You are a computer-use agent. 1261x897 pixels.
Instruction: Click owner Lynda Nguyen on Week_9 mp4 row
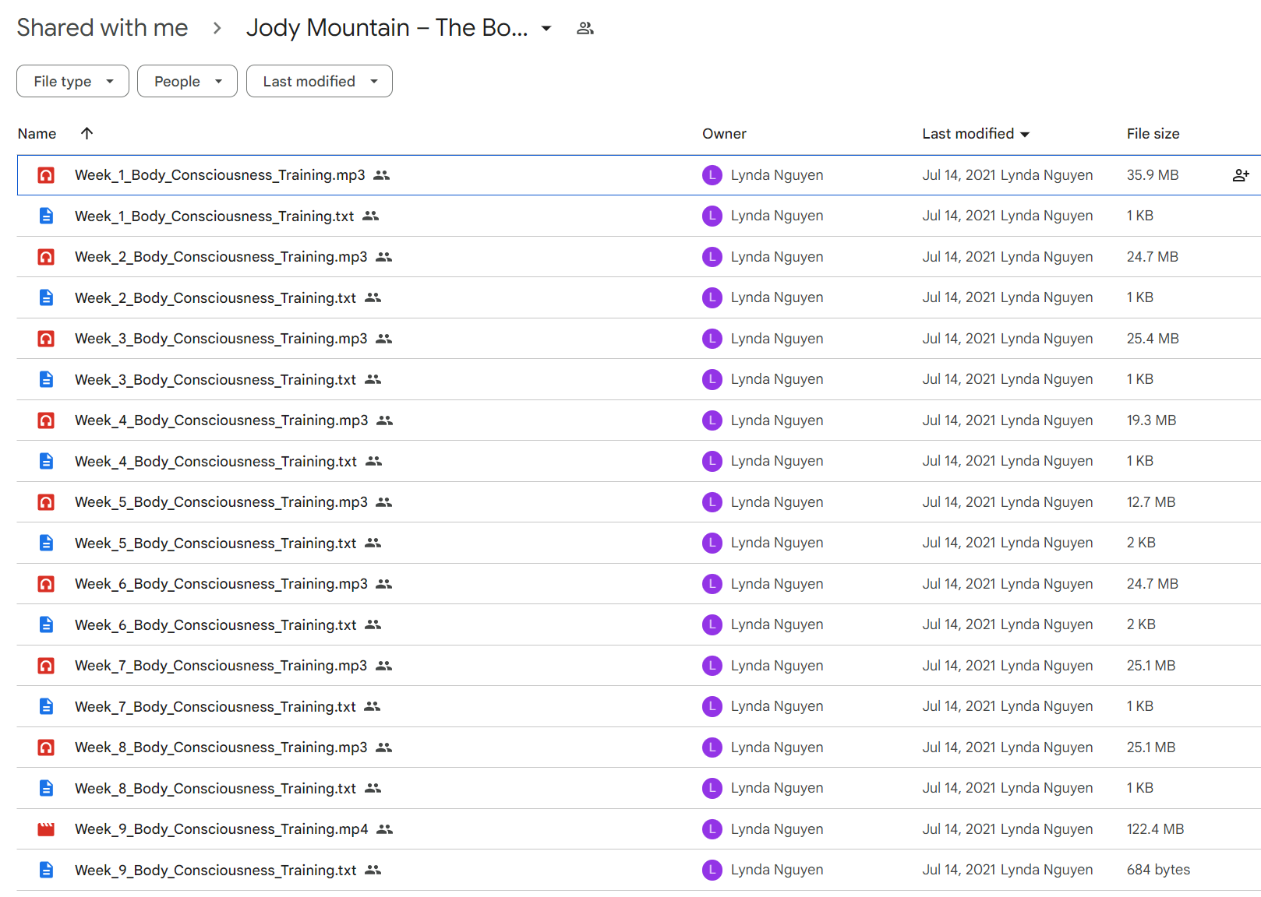pyautogui.click(x=777, y=829)
